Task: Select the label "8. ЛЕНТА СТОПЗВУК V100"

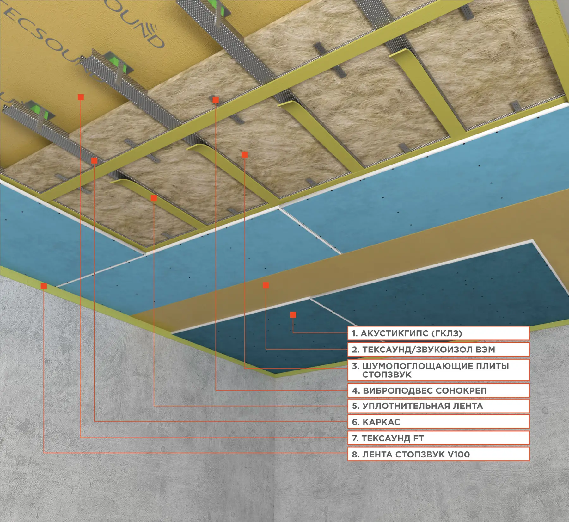Action: [x=438, y=454]
